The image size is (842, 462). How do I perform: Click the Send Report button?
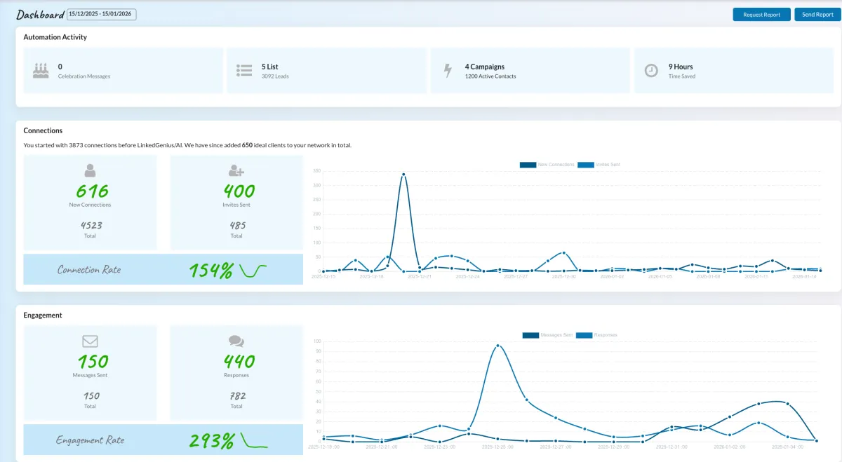(816, 14)
